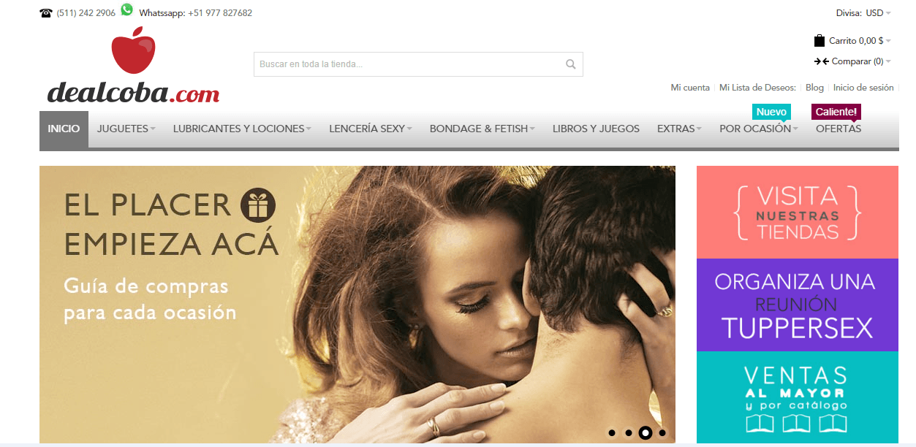Open Mi Lista de Deseos link

[x=757, y=88]
